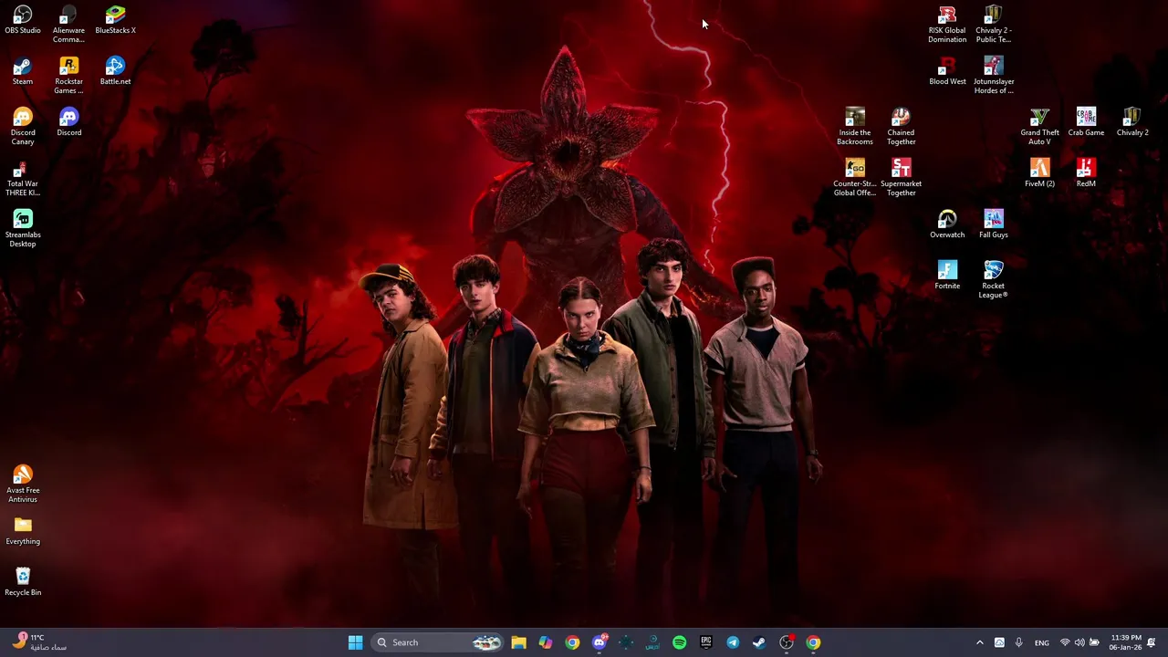
Task: Select the Fortnite desktop icon
Action: click(x=947, y=276)
